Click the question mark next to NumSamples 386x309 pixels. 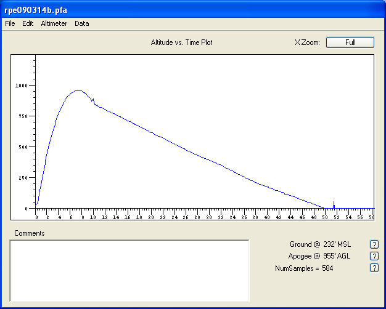[x=373, y=268]
